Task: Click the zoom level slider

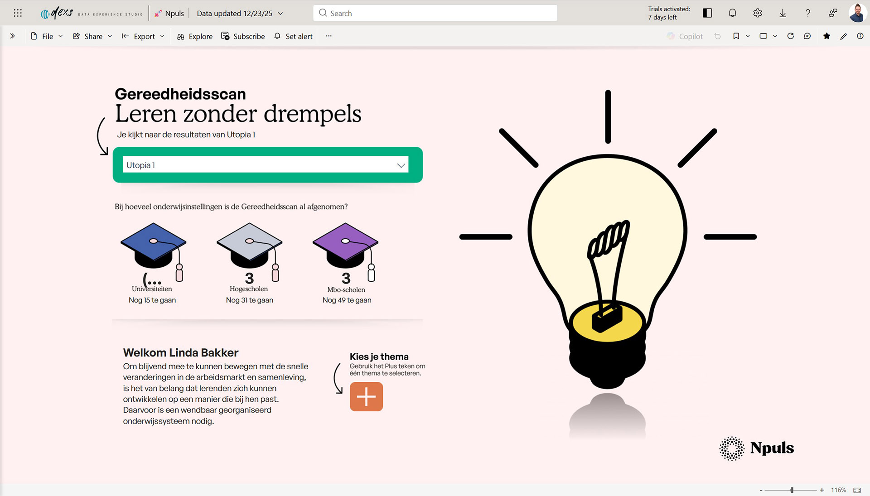Action: [x=792, y=490]
